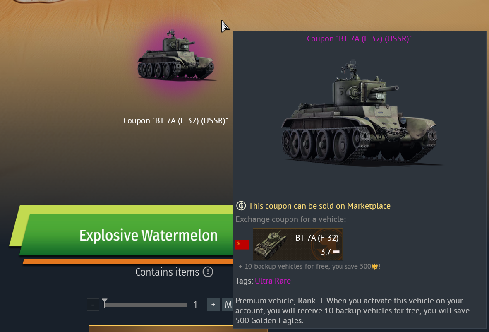489x332 pixels.
Task: Click the Marketplace coin icon in the tooltip
Action: [x=241, y=206]
